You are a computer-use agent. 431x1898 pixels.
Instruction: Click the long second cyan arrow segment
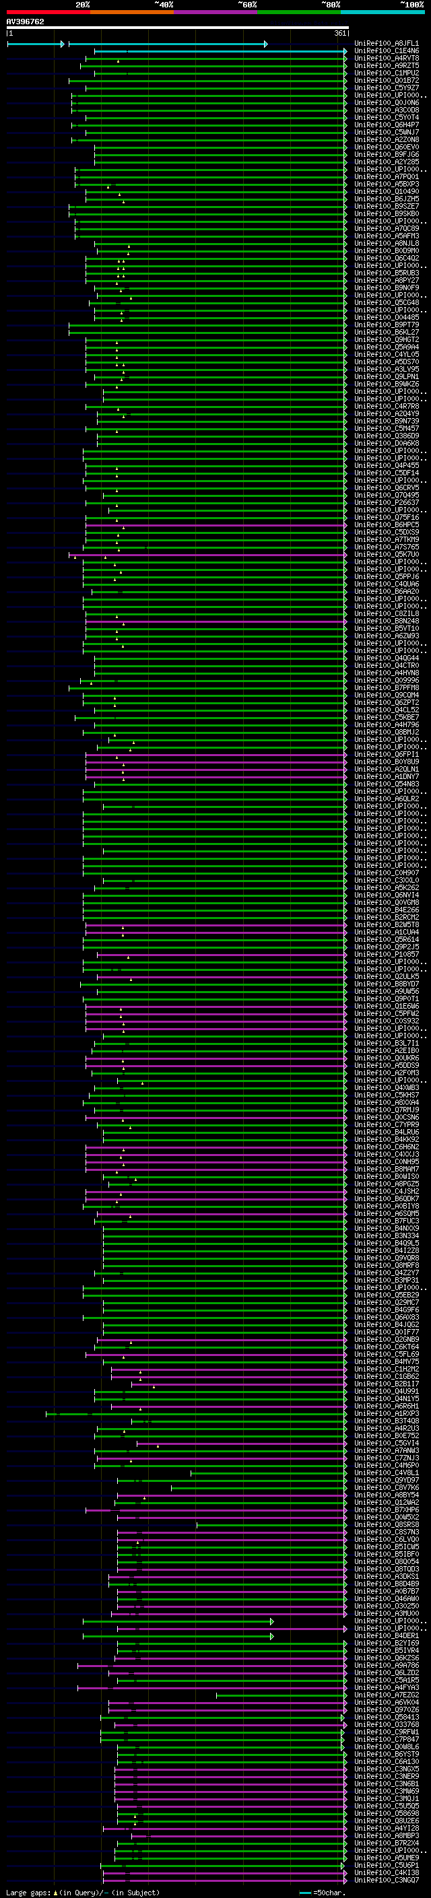coord(168,44)
